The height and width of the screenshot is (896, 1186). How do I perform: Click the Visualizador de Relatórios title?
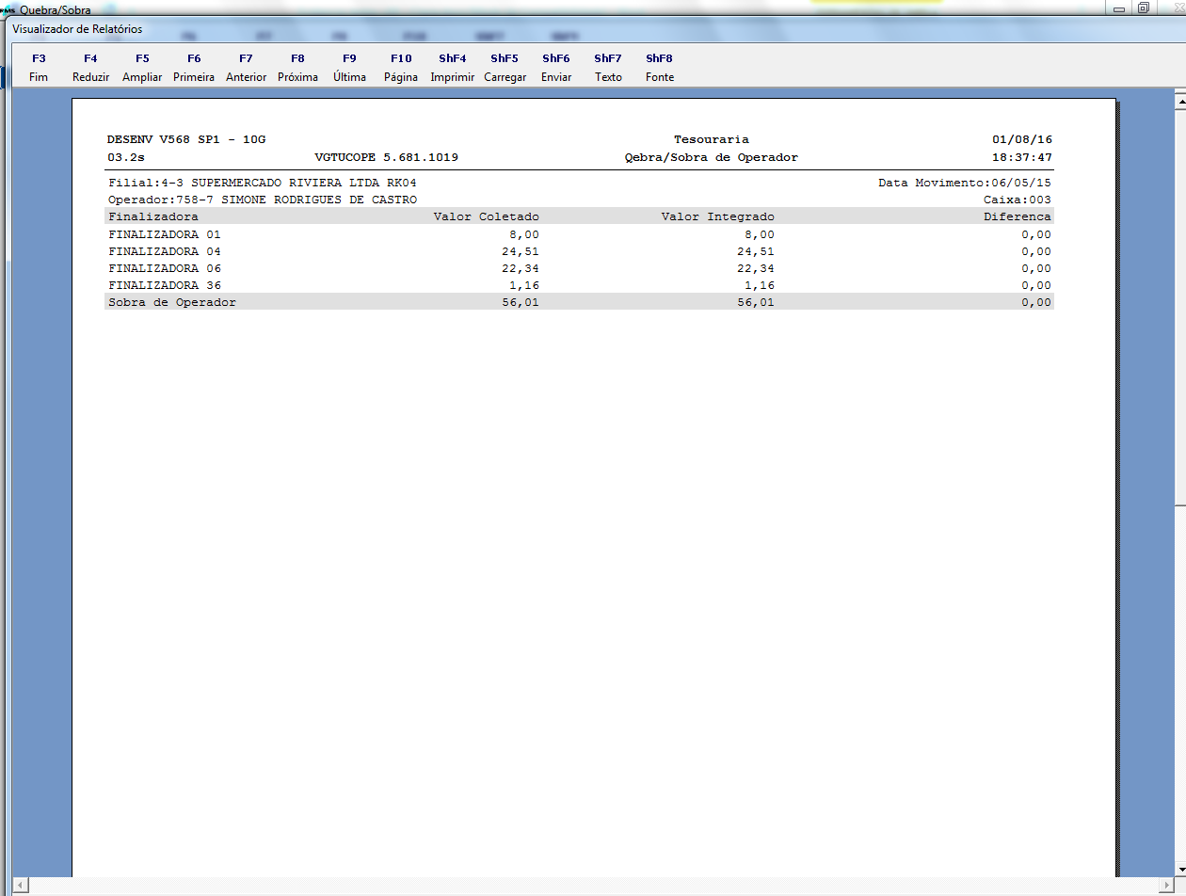point(77,29)
